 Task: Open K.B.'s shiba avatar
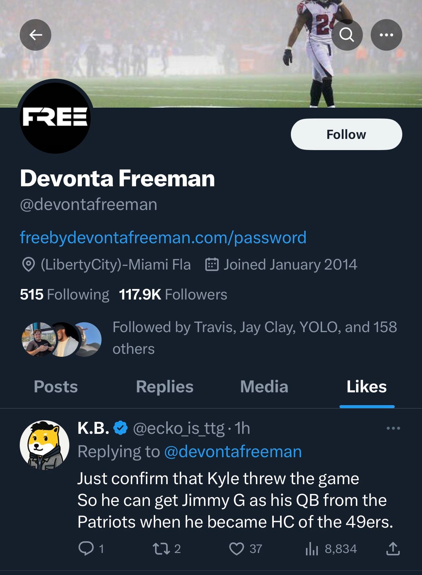pos(44,445)
